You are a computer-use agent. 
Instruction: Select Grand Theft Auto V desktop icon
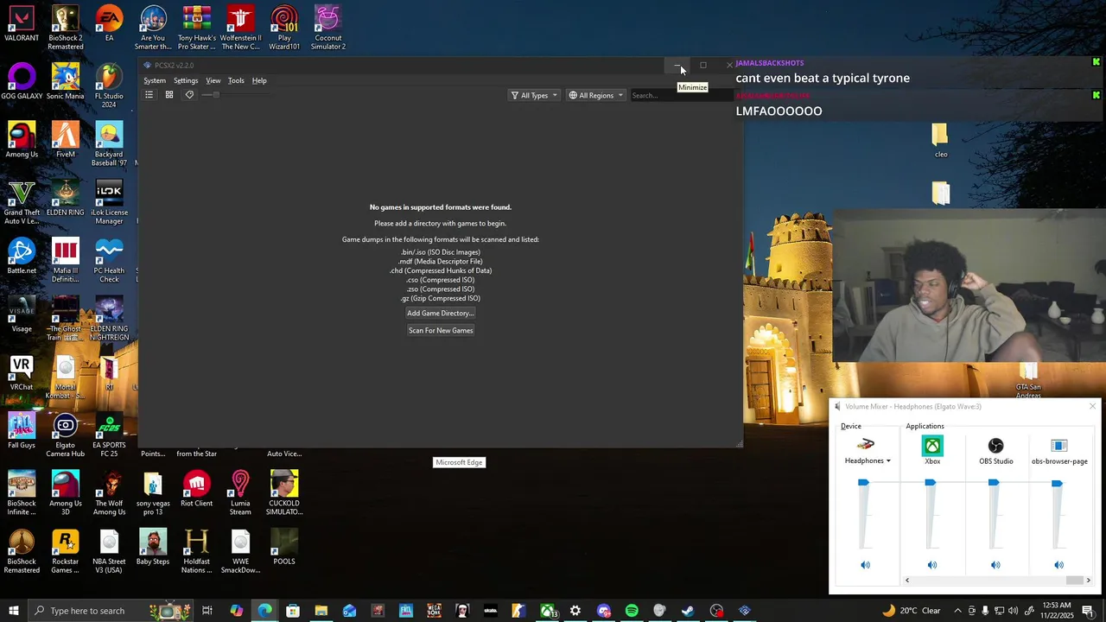[22, 203]
